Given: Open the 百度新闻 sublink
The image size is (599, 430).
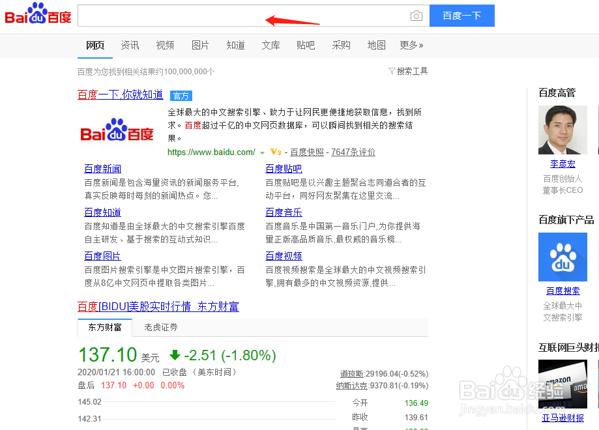Looking at the screenshot, I should click(103, 168).
